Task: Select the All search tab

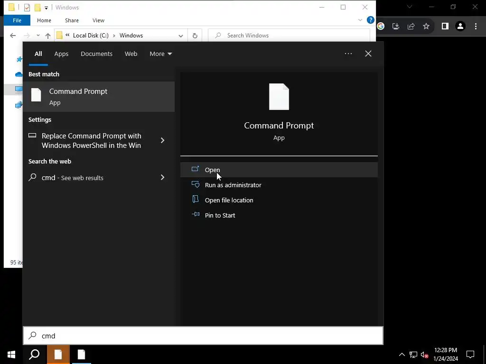Action: [x=38, y=54]
